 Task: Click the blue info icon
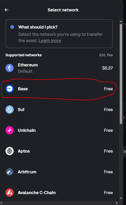[x=12, y=27]
